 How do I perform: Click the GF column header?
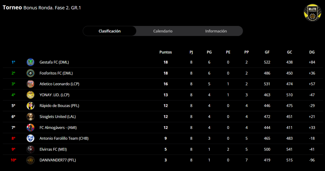[267, 52]
